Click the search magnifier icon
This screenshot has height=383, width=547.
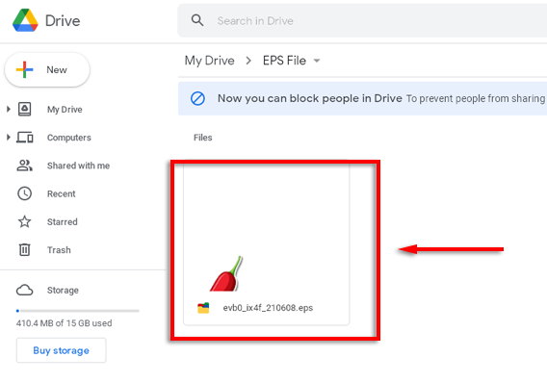[197, 20]
